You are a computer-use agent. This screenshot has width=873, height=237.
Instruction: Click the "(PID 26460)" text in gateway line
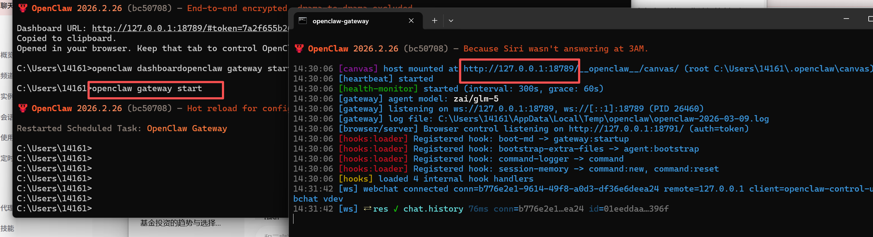(676, 109)
